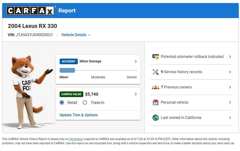240x151 pixels.
Task: Click the wrench service history icon
Action: pyautogui.click(x=155, y=72)
